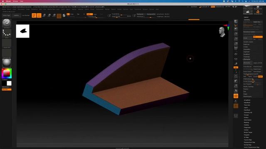Toggle the Transparency icon

236,101
